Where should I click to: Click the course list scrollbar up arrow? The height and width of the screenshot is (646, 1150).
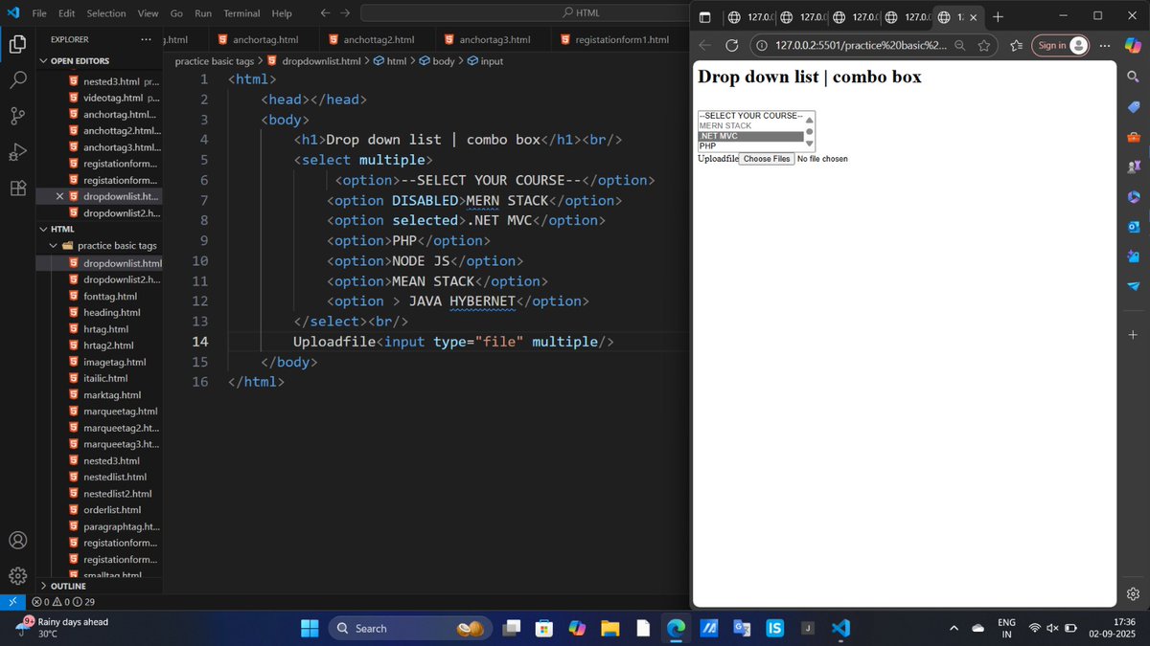tap(809, 120)
